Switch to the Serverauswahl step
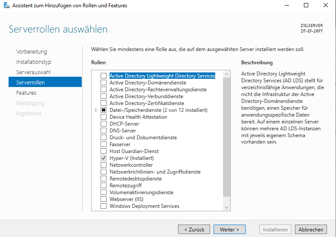Image resolution: width=336 pixels, height=237 pixels. click(33, 72)
